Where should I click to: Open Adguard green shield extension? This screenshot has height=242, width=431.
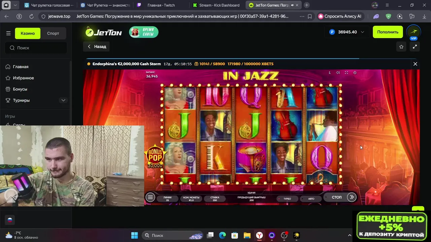coord(388,16)
